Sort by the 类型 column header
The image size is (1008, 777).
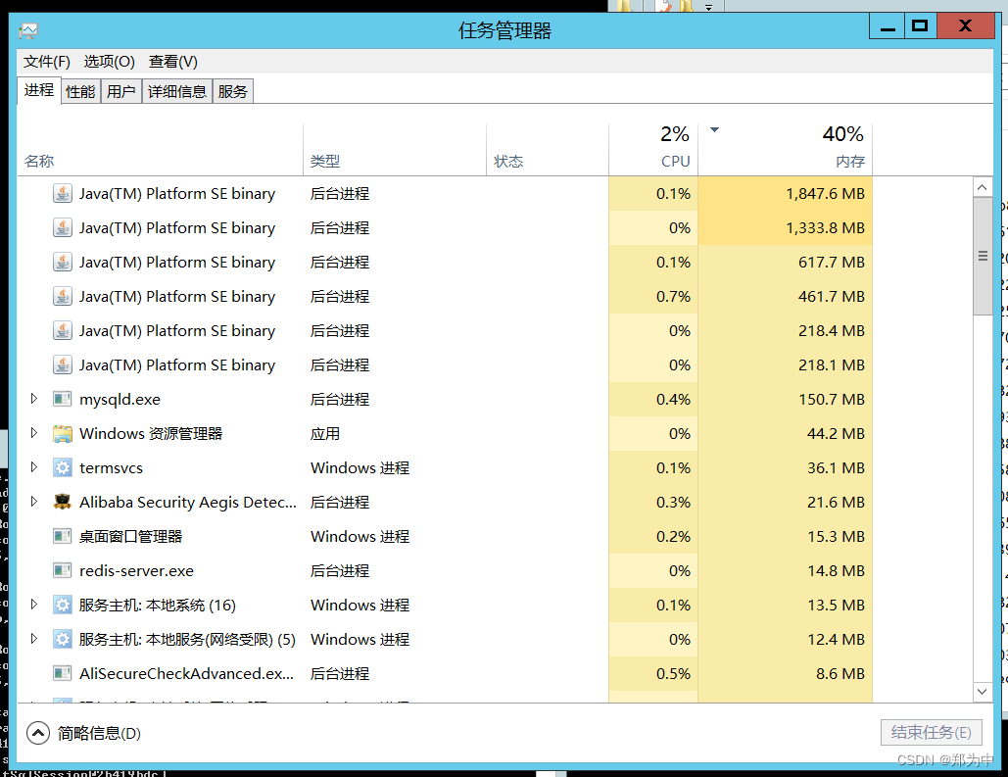(x=325, y=162)
